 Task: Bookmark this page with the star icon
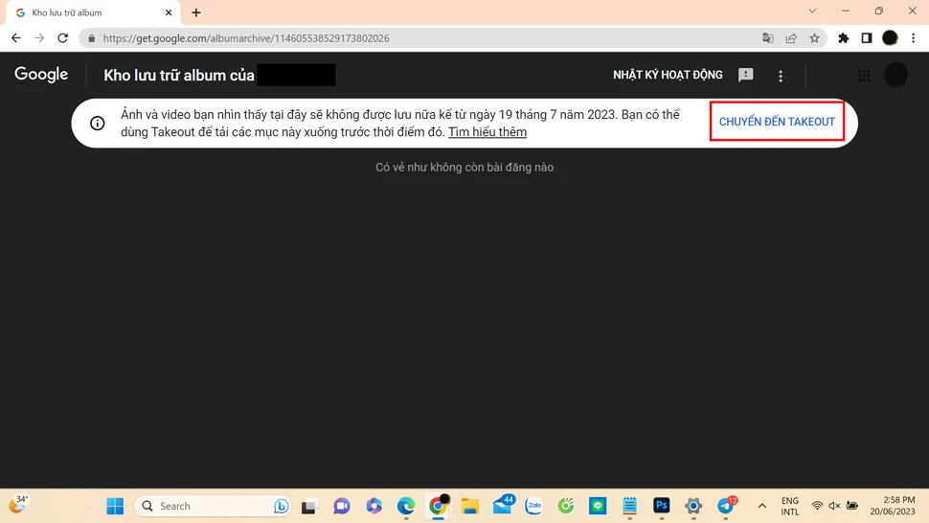coord(814,38)
